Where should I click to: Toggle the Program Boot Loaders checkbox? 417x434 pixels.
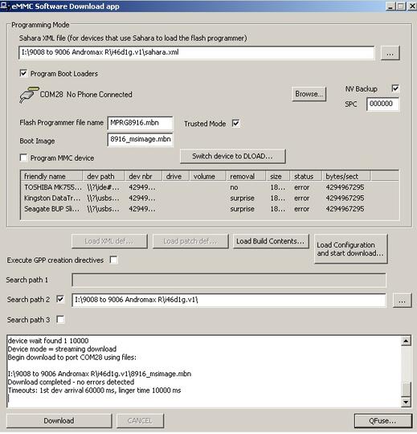click(23, 73)
